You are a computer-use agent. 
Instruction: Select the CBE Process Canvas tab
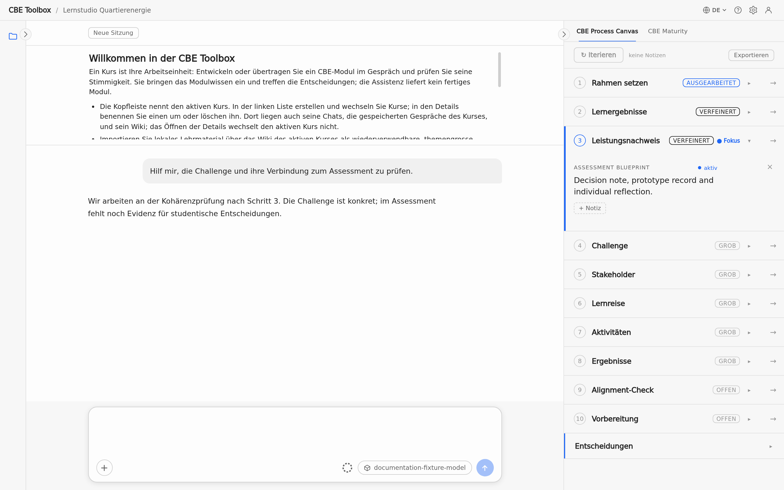tap(607, 31)
